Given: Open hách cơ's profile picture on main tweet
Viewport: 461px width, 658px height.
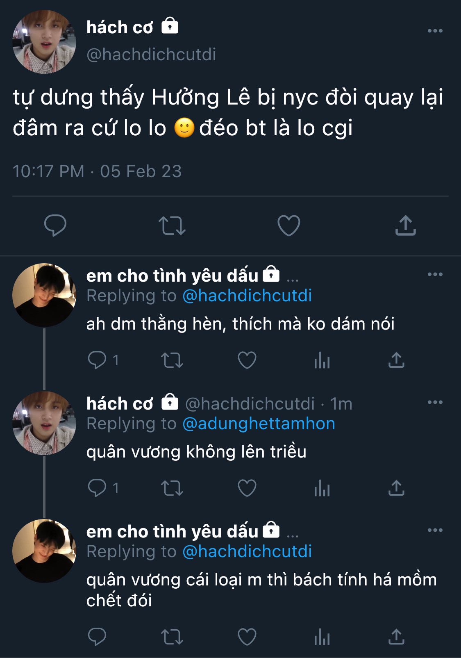Looking at the screenshot, I should click(44, 42).
